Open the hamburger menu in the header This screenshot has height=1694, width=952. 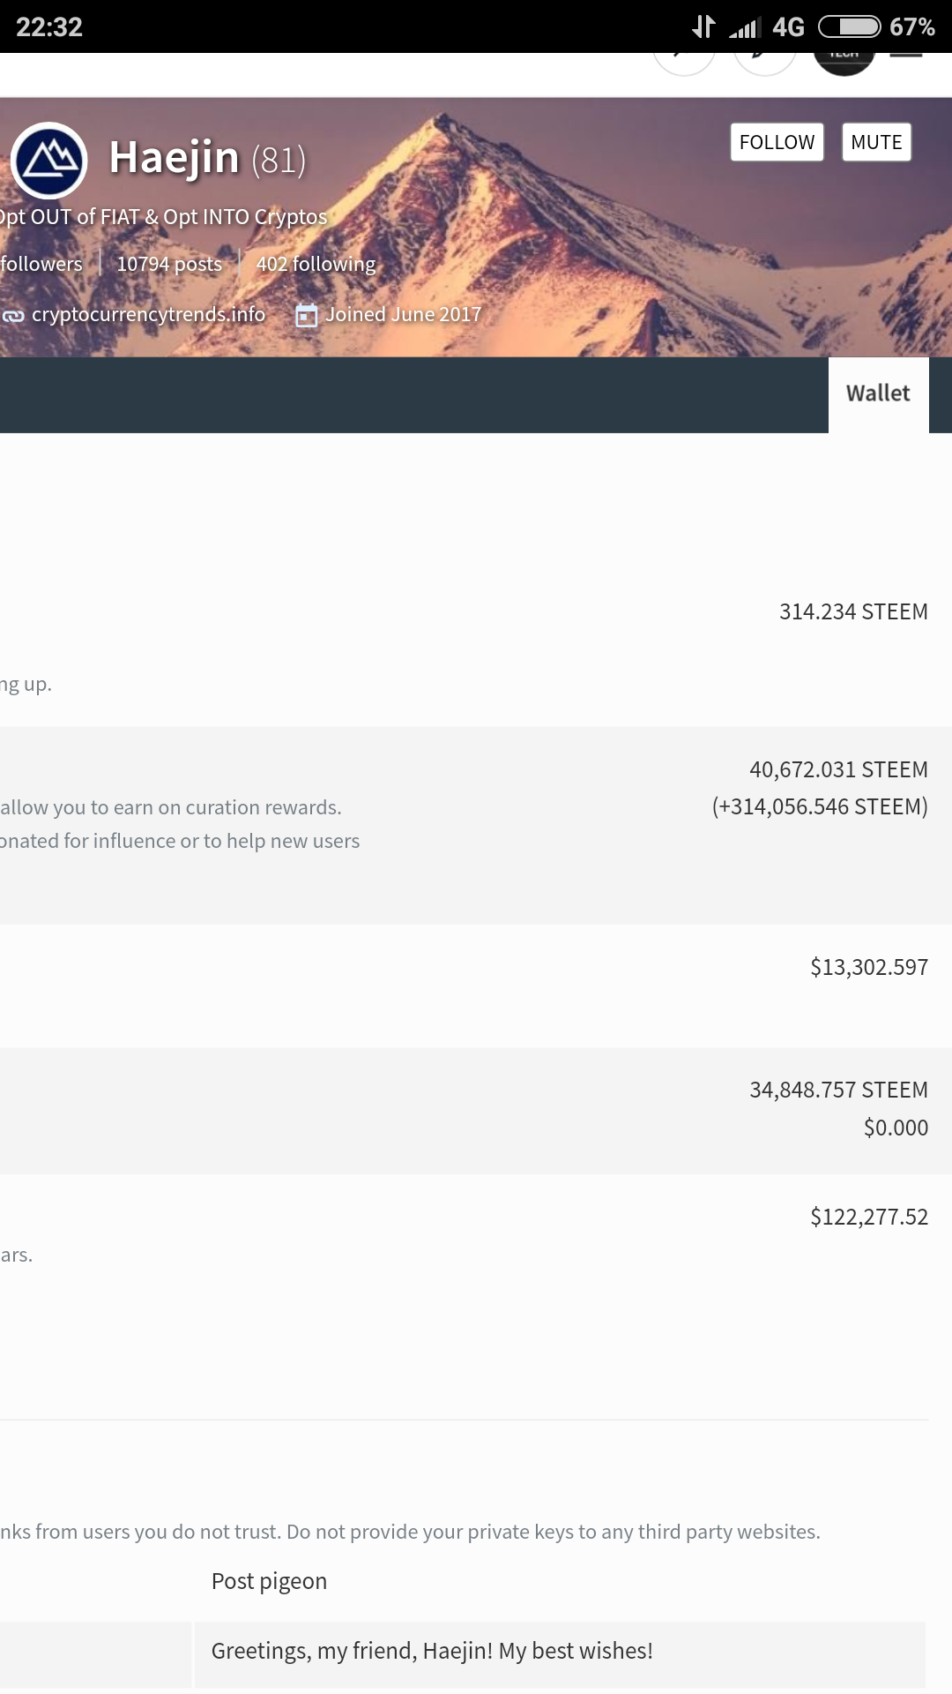coord(905,56)
